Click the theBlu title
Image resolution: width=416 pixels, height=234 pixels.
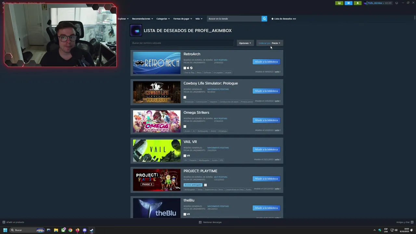(x=189, y=200)
